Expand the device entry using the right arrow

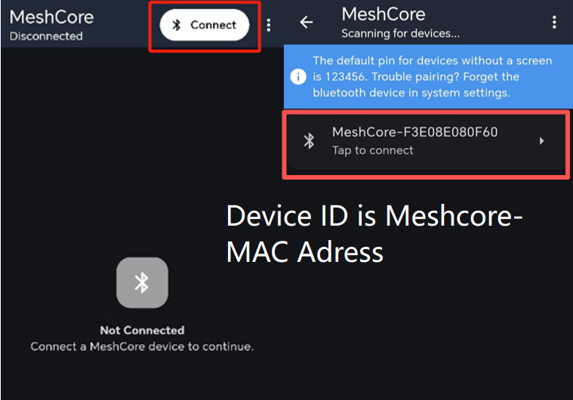pyautogui.click(x=541, y=140)
